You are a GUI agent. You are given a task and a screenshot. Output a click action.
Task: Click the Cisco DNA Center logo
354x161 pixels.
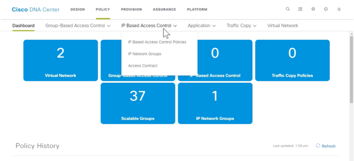36,9
